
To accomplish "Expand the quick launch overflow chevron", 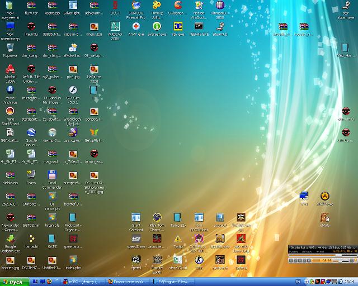I will [56, 281].
